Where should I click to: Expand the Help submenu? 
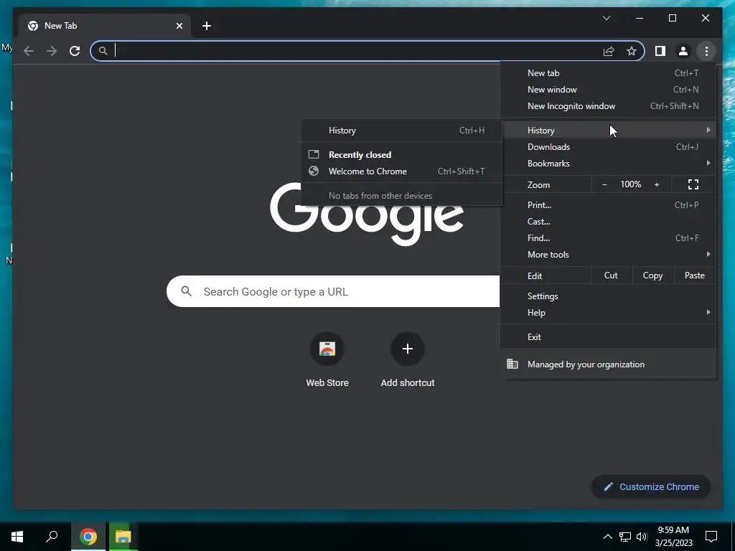[x=608, y=313]
